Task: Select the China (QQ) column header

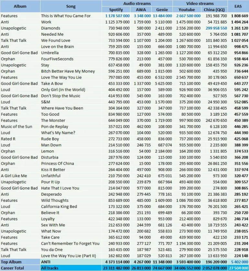Action: point(215,9)
